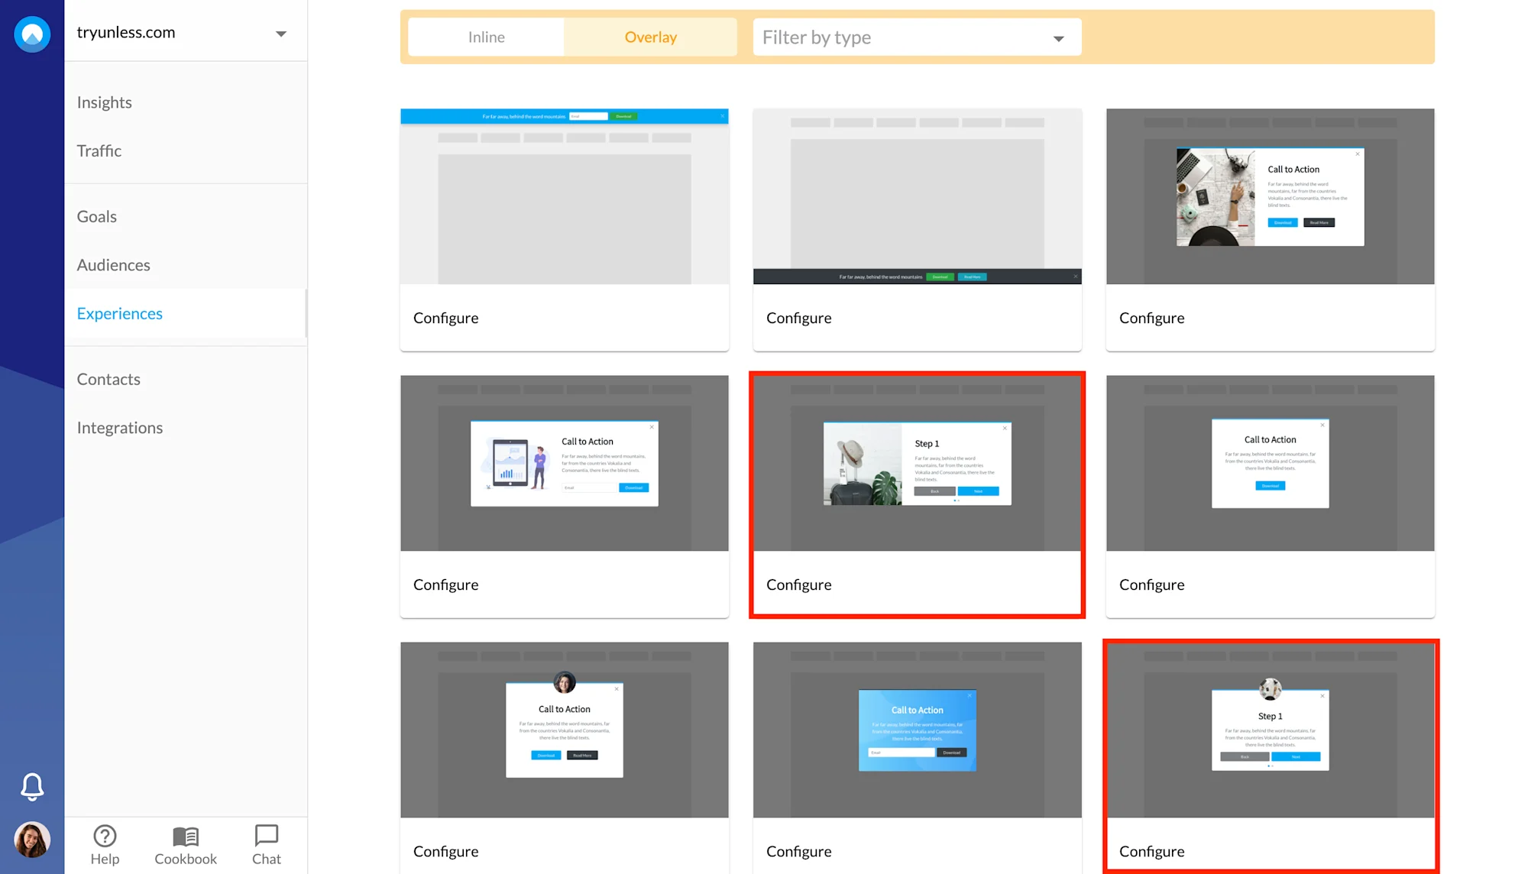Open the Help question-mark icon

click(x=105, y=837)
